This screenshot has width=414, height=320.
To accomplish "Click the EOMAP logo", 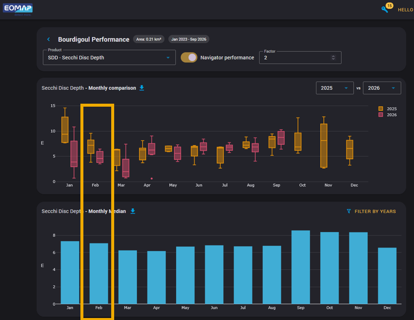I will (x=18, y=9).
